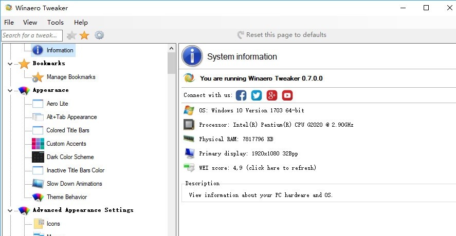Click the orange bookmarks star in toolbar
This screenshot has height=236, width=456.
tap(84, 35)
